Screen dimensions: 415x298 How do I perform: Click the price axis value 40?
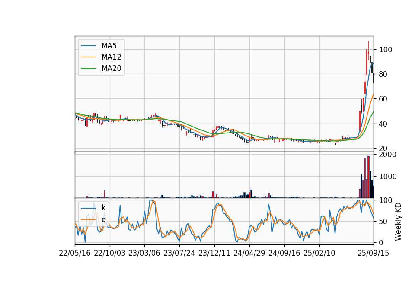383,124
